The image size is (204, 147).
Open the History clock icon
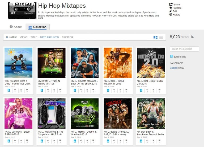coord(171,15)
